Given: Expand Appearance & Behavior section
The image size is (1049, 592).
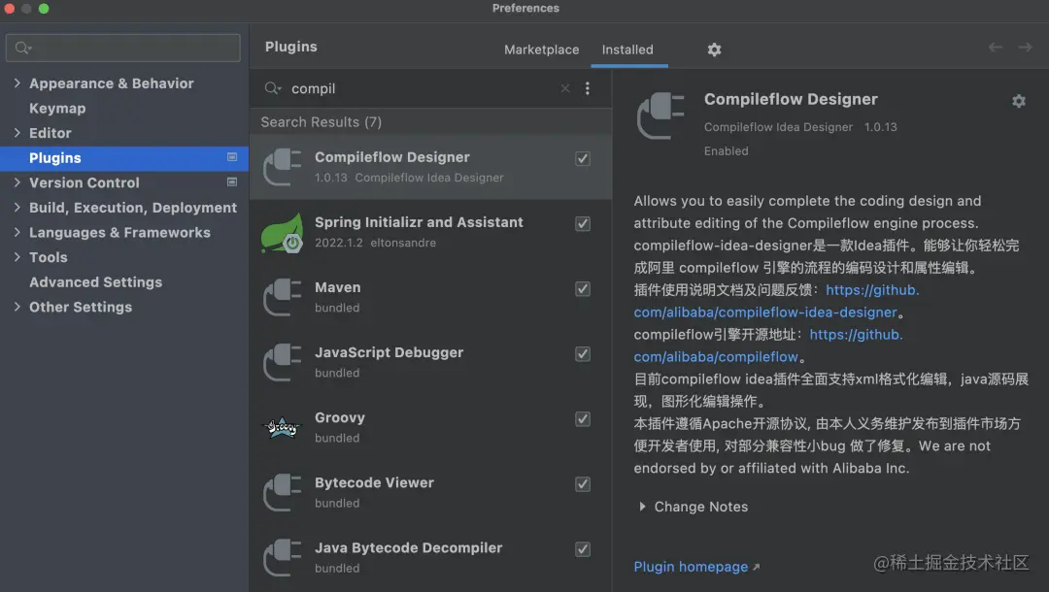Looking at the screenshot, I should click(17, 82).
